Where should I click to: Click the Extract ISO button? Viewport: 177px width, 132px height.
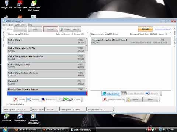click(x=49, y=99)
